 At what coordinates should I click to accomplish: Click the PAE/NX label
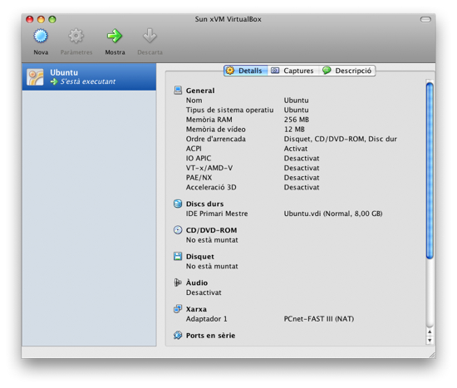click(199, 178)
